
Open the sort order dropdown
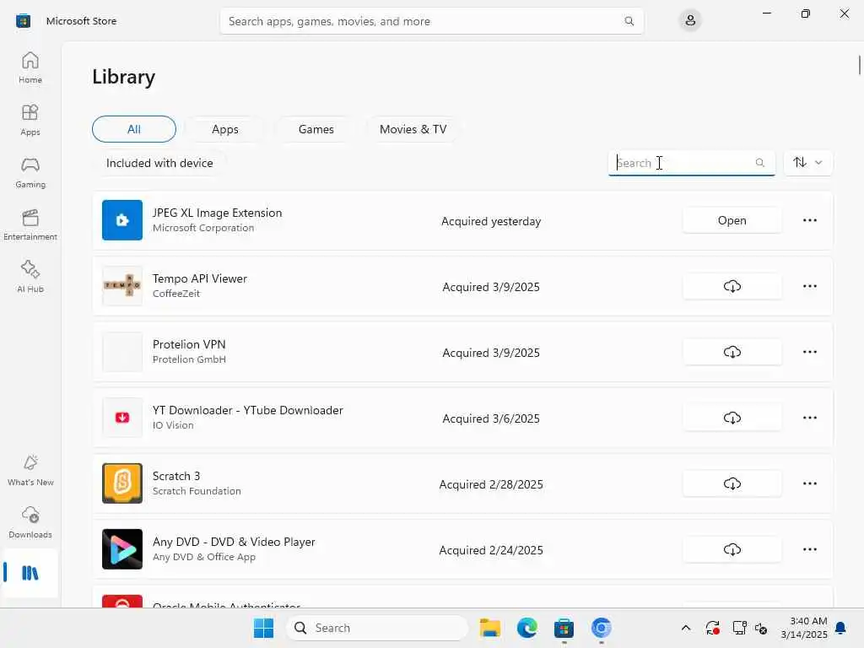807,163
